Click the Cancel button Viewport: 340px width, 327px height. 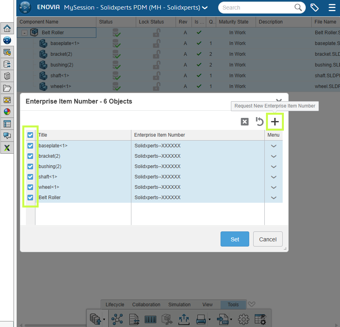coord(268,239)
